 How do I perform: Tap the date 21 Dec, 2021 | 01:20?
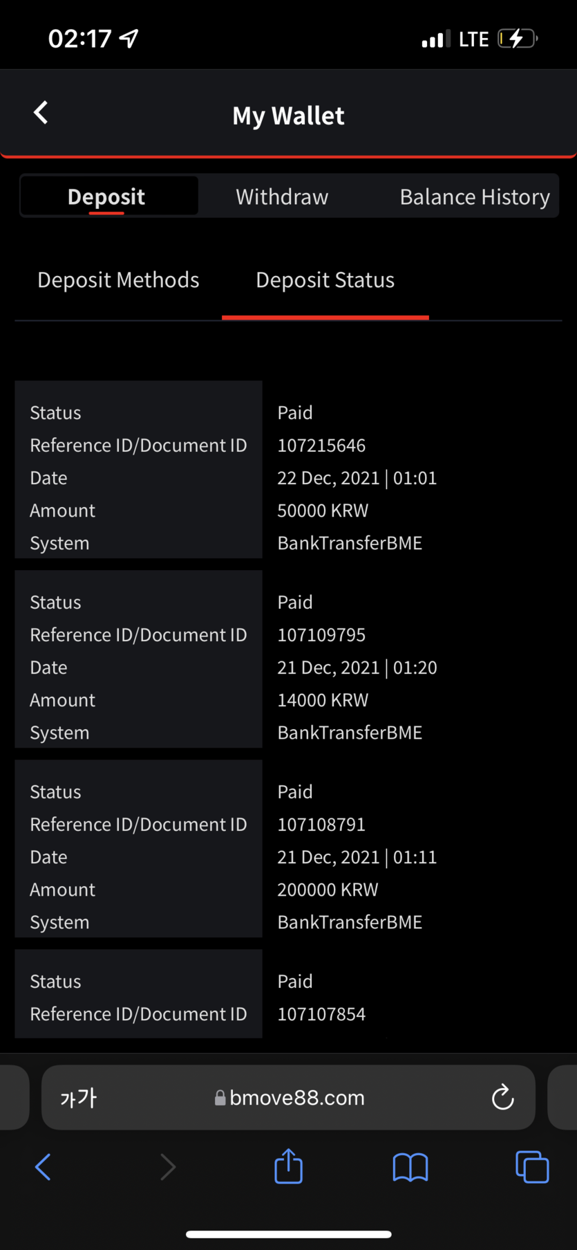pyautogui.click(x=357, y=668)
